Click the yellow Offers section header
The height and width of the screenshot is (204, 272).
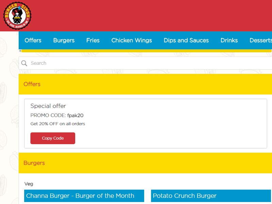click(146, 84)
